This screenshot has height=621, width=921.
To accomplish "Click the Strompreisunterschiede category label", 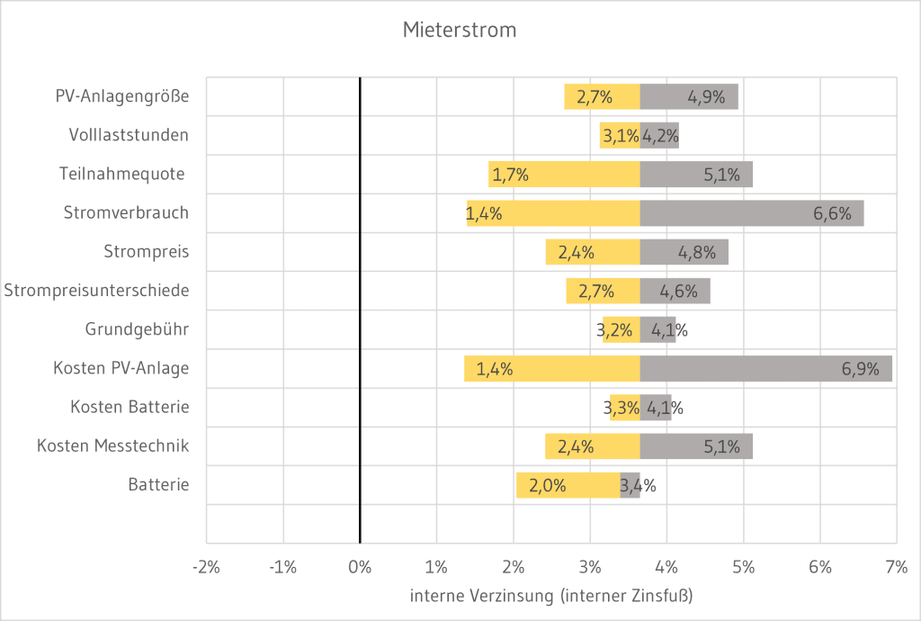I will click(x=97, y=291).
